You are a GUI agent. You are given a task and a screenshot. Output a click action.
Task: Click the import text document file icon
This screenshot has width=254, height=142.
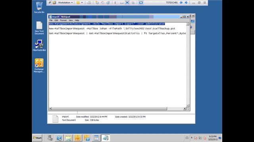coord(55,119)
